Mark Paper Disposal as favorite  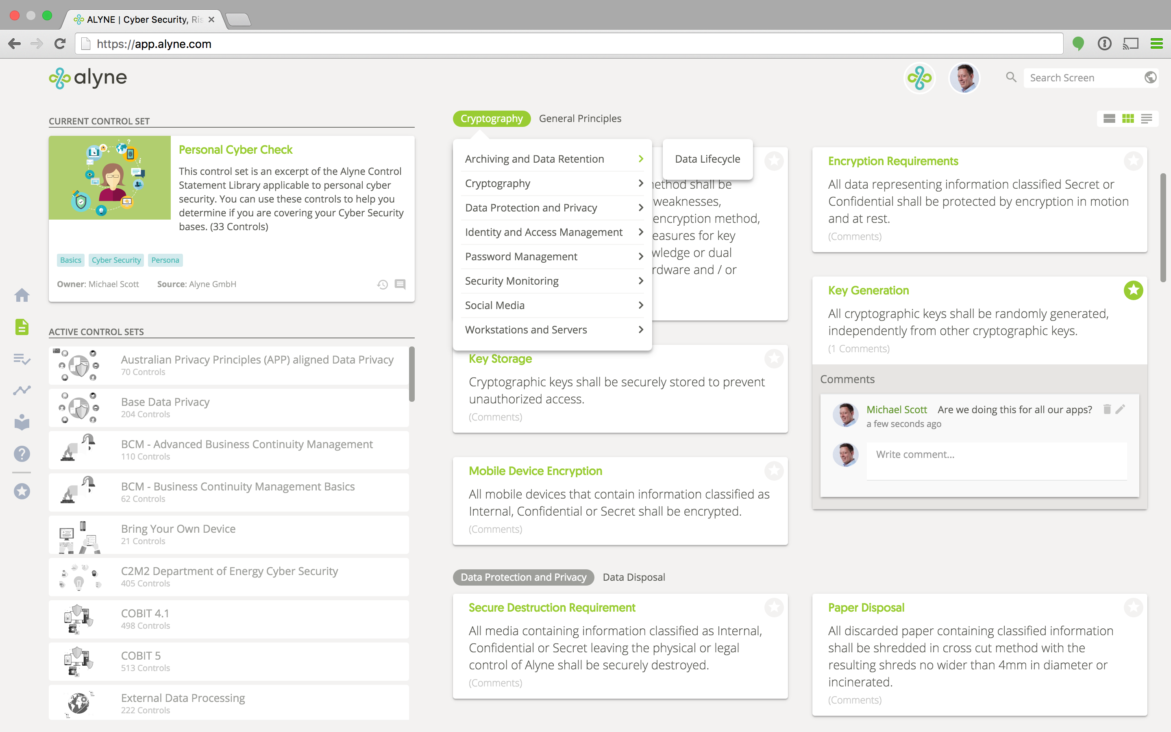(x=1133, y=607)
